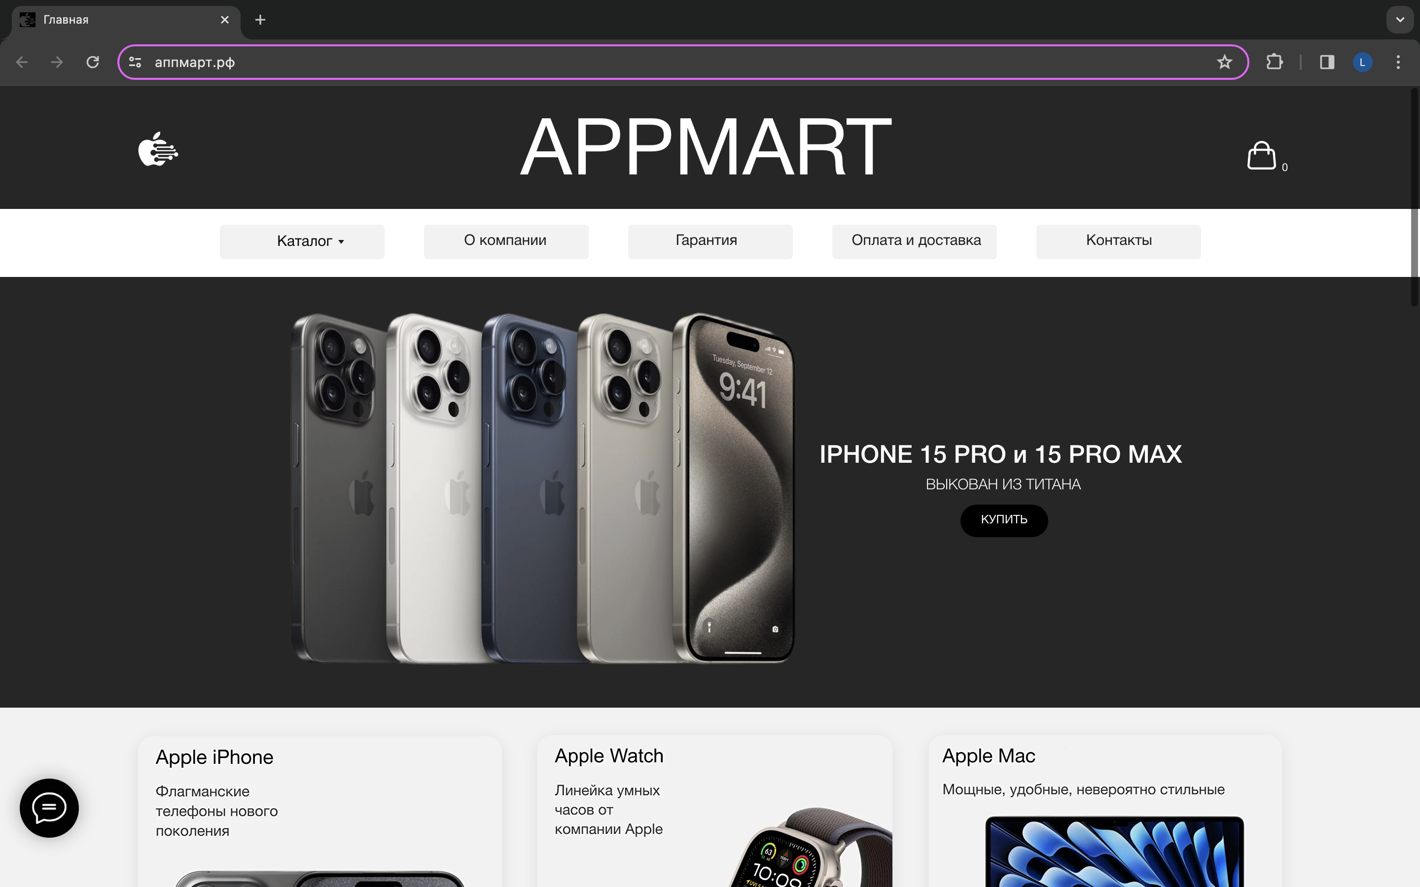Image resolution: width=1420 pixels, height=887 pixels.
Task: Go to the Гарантия page
Action: [710, 241]
